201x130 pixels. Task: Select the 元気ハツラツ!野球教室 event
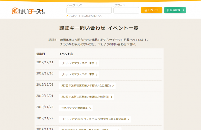75,108
